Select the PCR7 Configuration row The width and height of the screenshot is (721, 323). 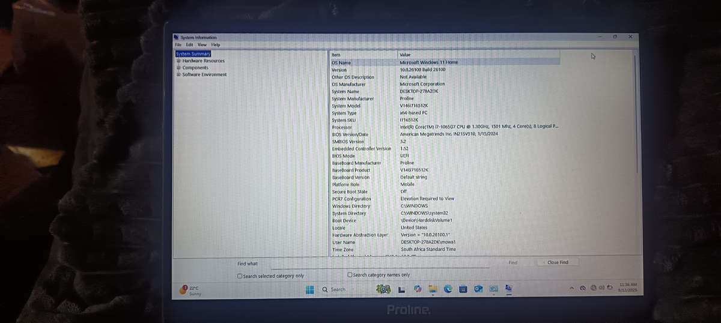click(445, 199)
